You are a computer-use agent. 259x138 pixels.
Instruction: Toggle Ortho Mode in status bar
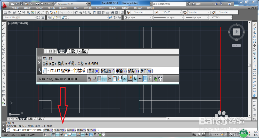coord(57,135)
